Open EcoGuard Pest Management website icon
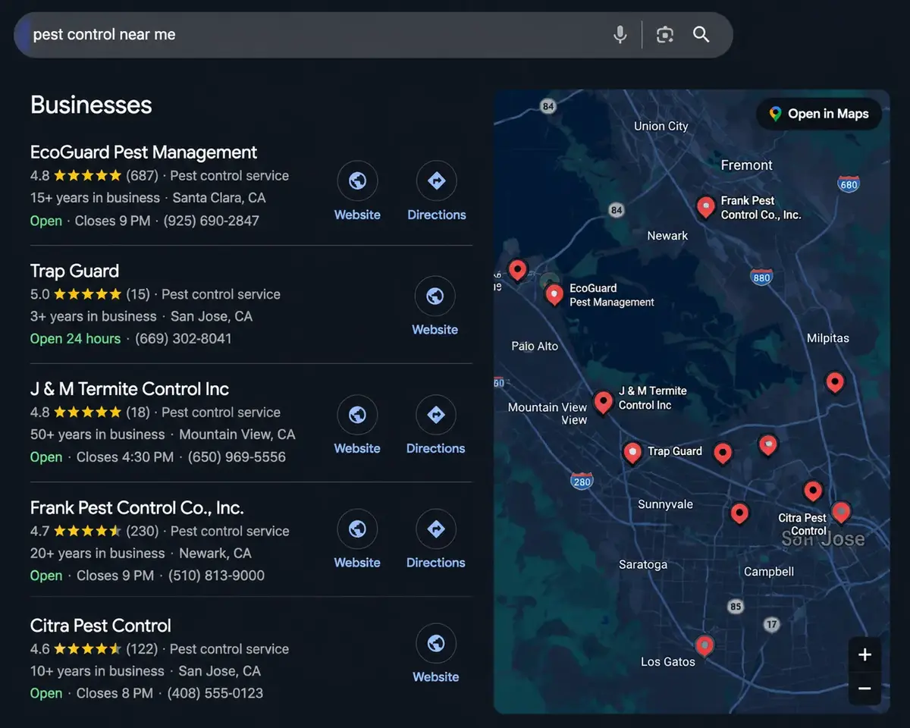This screenshot has height=728, width=910. coord(357,180)
